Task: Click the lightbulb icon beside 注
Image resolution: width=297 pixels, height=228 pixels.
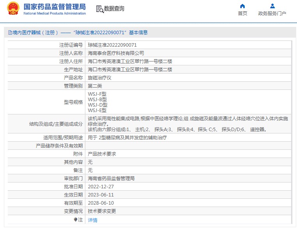Action: coord(76,220)
